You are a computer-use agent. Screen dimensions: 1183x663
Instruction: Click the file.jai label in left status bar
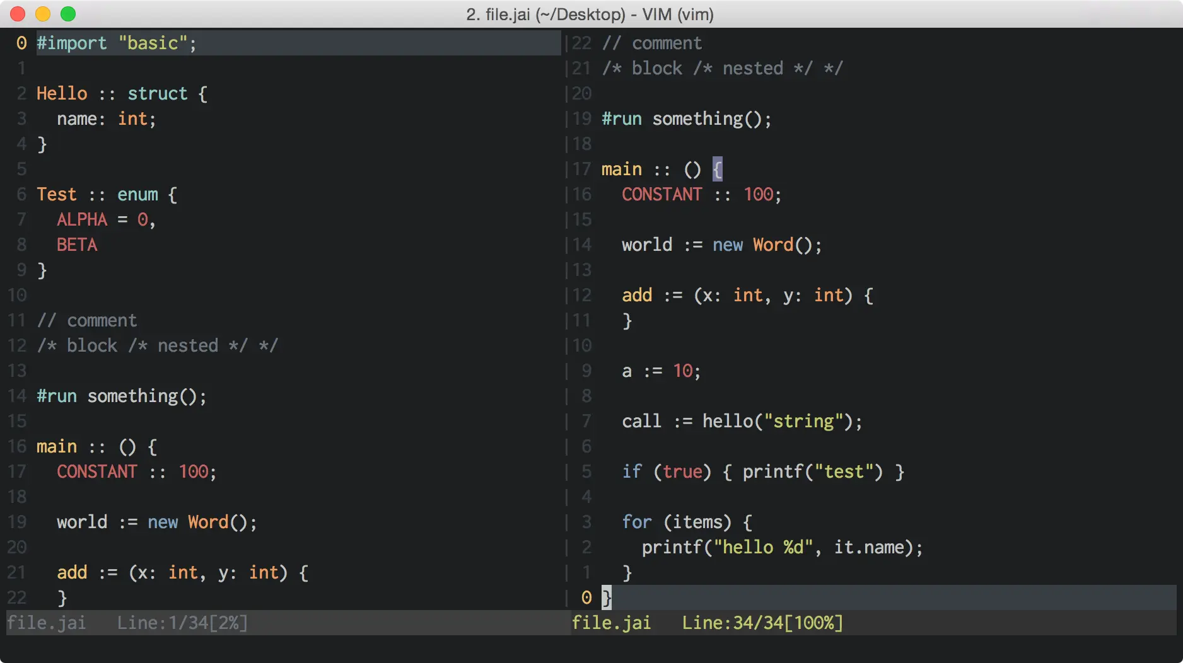(47, 623)
